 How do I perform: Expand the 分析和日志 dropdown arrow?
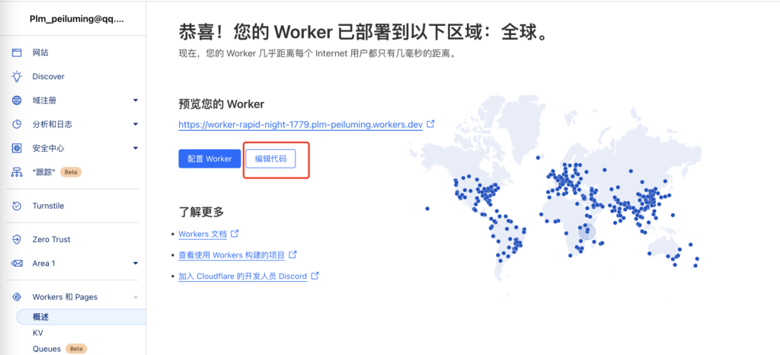tap(136, 124)
